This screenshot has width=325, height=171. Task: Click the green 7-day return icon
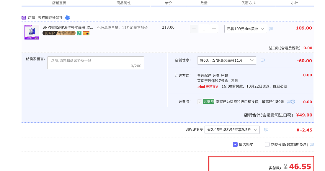coord(79,33)
